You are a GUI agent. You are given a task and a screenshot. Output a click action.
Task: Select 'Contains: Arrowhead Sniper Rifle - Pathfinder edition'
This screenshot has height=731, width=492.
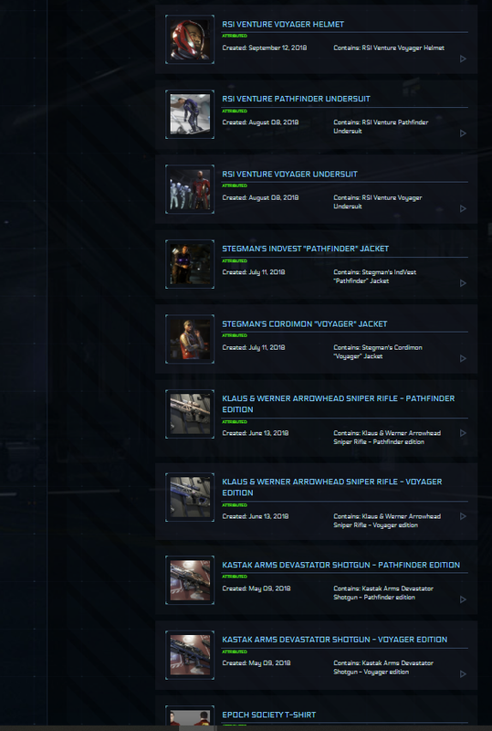click(x=387, y=438)
